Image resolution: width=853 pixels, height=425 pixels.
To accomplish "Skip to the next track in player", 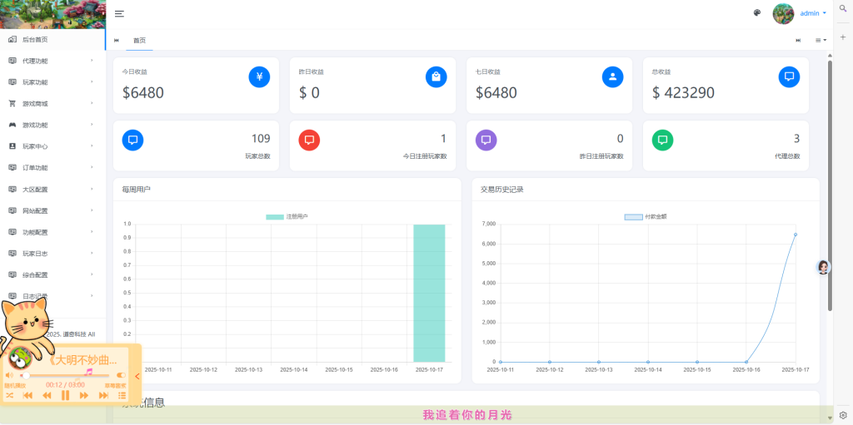I will pos(103,395).
